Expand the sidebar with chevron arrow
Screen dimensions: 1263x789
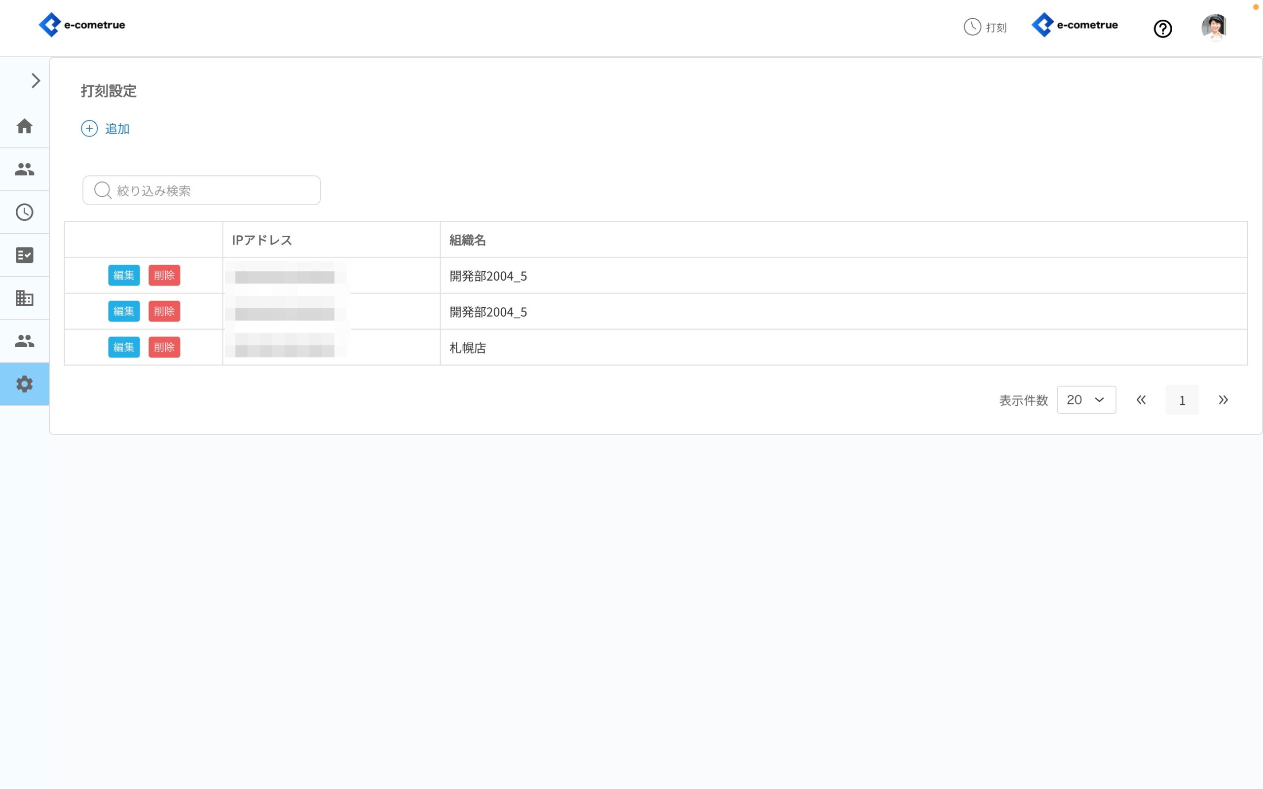point(36,80)
